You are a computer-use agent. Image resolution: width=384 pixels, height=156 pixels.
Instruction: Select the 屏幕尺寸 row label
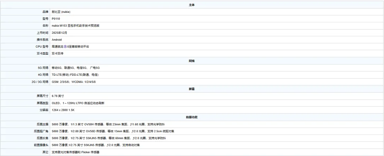pyautogui.click(x=42, y=96)
